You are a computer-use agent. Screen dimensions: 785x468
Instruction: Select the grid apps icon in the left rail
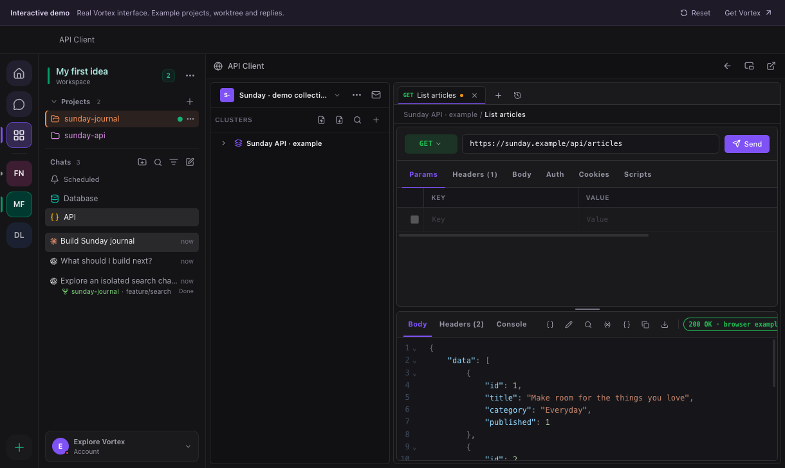point(19,135)
